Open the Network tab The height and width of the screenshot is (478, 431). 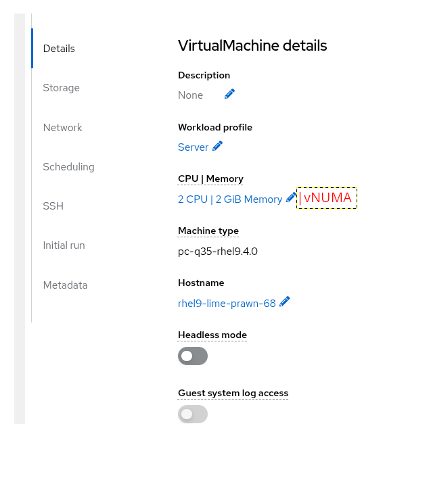click(x=62, y=128)
